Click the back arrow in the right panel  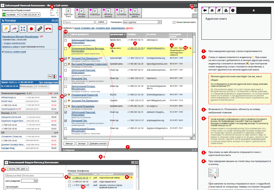(x=205, y=10)
